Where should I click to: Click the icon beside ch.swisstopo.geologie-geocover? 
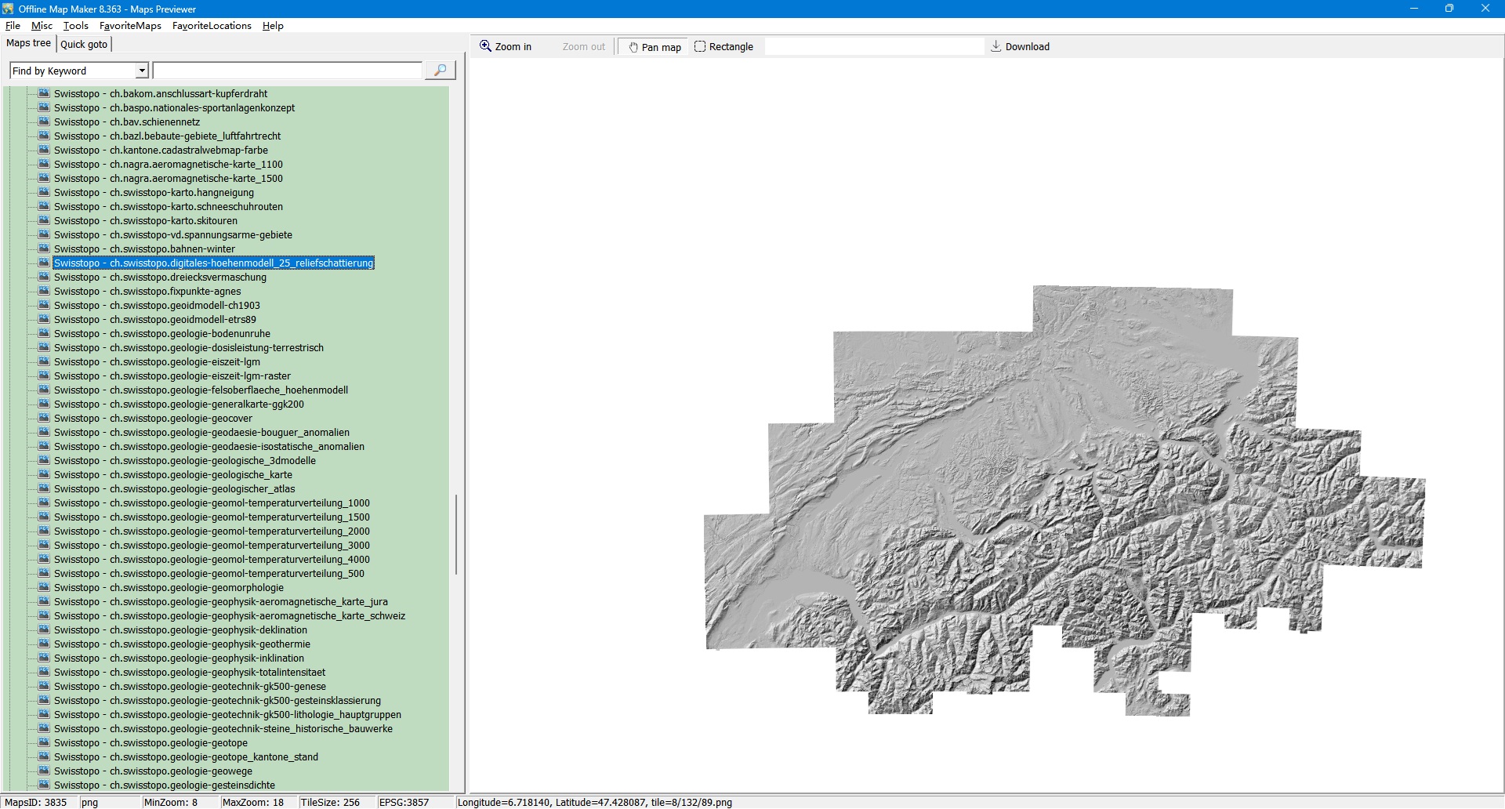(44, 418)
